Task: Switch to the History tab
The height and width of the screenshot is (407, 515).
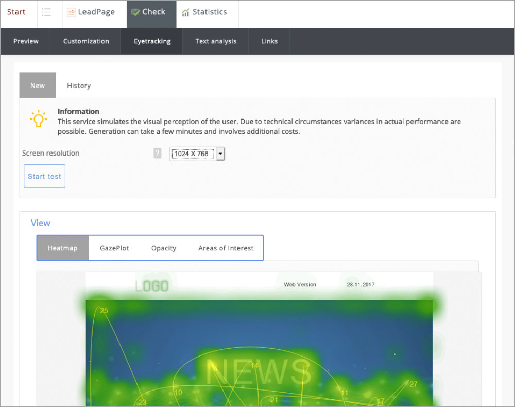Action: coord(79,86)
